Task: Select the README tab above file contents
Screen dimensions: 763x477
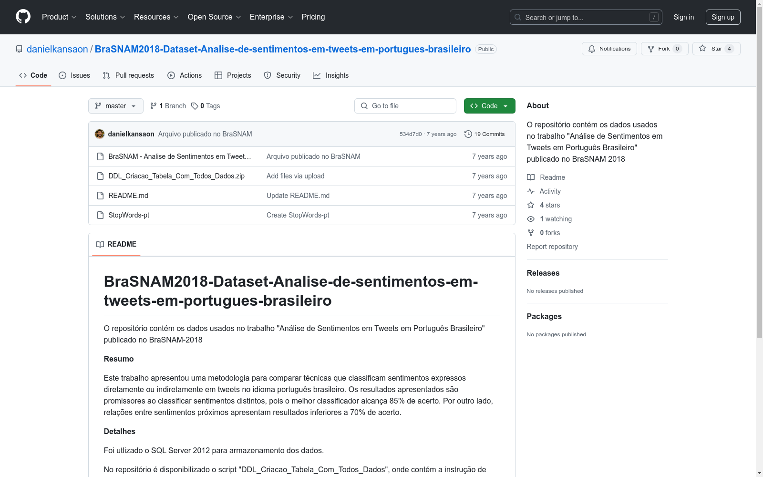Action: click(x=116, y=244)
